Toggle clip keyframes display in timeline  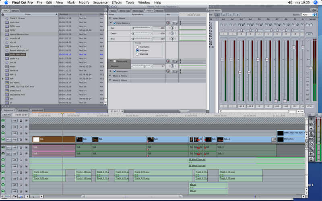pos(8,196)
